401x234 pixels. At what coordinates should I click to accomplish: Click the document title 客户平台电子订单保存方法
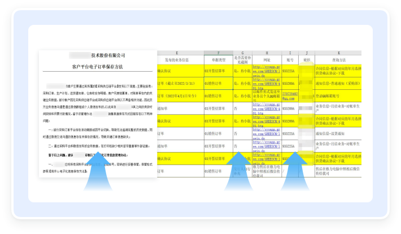pos(97,67)
